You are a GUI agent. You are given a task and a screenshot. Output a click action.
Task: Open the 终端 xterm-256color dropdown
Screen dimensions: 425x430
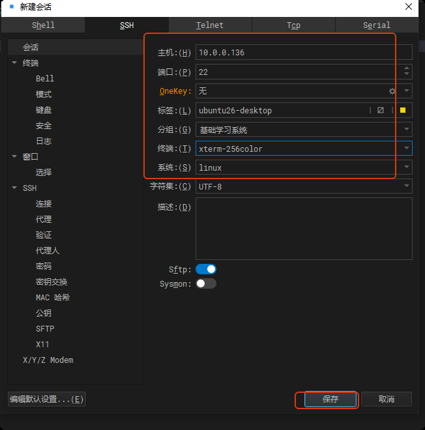[407, 148]
